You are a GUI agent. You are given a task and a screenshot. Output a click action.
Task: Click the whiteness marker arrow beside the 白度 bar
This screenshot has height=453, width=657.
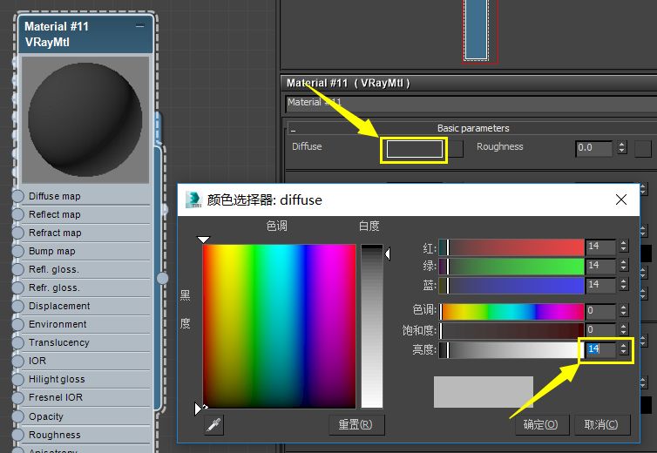pos(388,254)
